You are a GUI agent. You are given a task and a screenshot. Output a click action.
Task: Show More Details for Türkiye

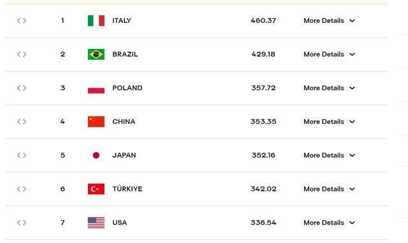[329, 189]
